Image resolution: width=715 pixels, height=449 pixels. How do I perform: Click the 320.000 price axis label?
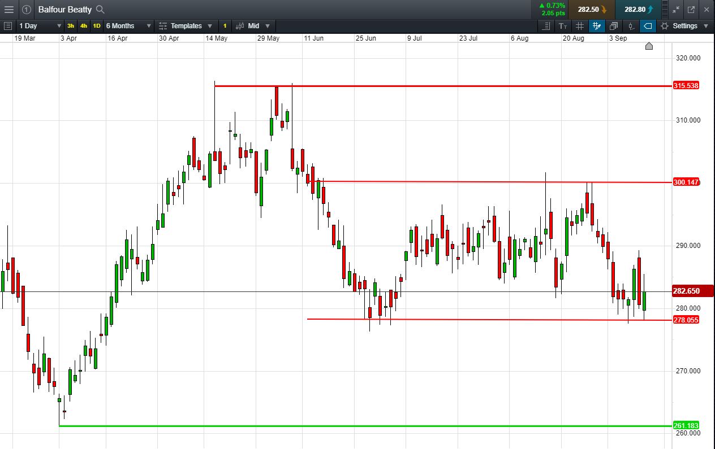[x=688, y=58]
